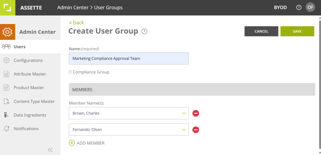
Task: Enable the Compliance Group checkbox
Action: (x=70, y=72)
